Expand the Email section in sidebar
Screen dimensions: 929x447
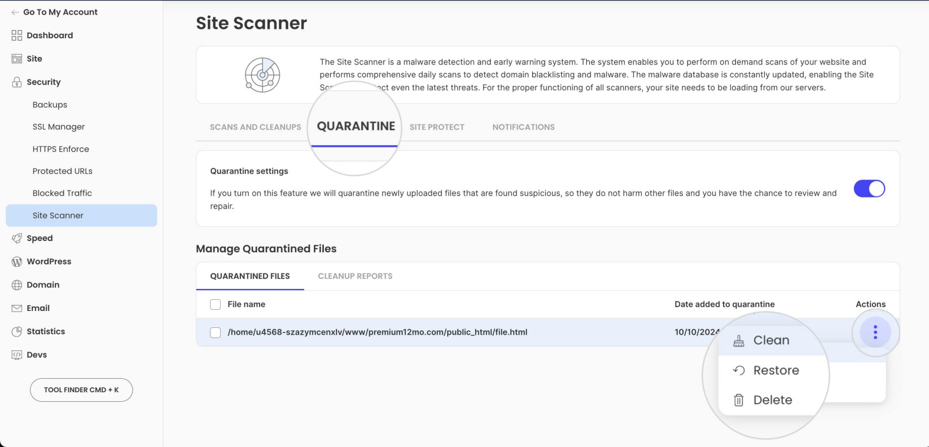[38, 308]
